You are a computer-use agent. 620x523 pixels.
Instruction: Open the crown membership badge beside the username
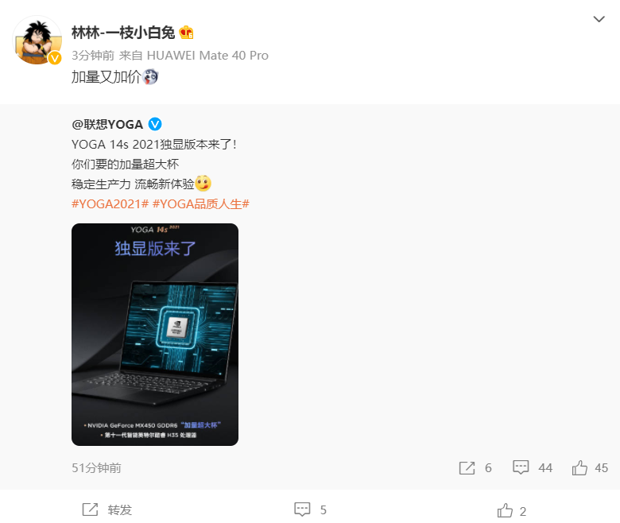coord(186,33)
